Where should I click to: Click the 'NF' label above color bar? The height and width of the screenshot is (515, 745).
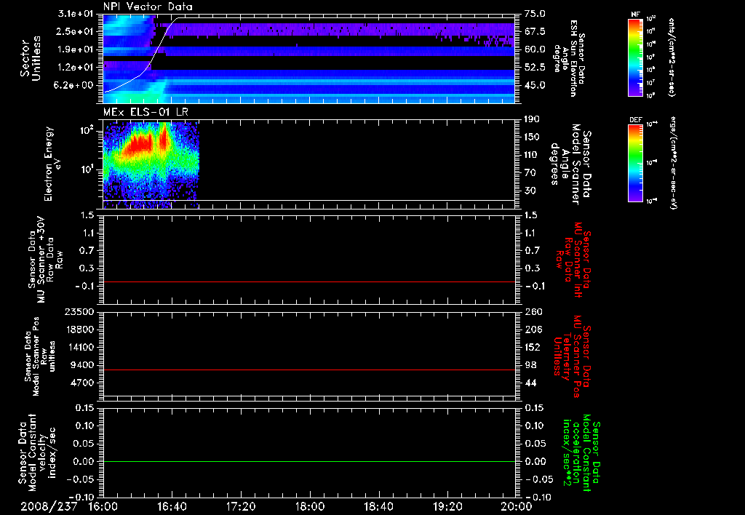tap(635, 15)
